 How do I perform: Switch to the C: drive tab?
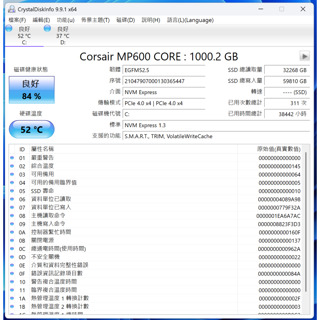click(x=24, y=36)
